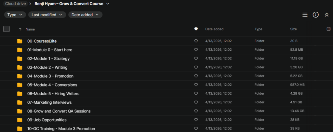Open the info panel icon
This screenshot has height=132, width=333.
[x=315, y=15]
